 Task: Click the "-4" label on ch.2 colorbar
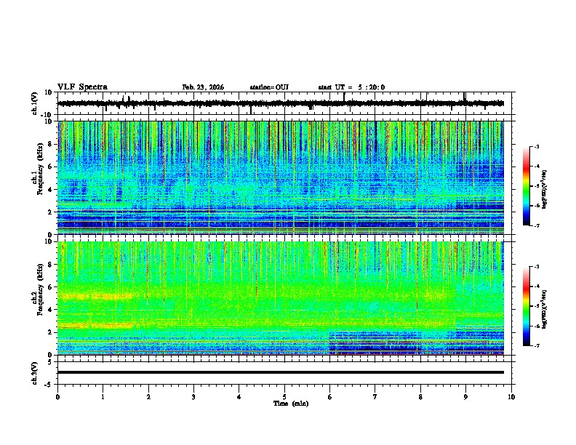pyautogui.click(x=536, y=286)
